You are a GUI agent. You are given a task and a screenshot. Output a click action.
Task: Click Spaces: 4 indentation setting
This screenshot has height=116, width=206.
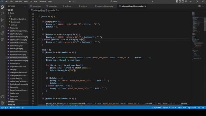click(x=166, y=108)
